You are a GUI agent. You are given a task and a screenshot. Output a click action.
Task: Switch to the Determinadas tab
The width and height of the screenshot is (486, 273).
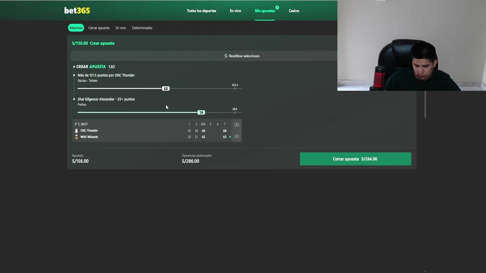click(142, 28)
